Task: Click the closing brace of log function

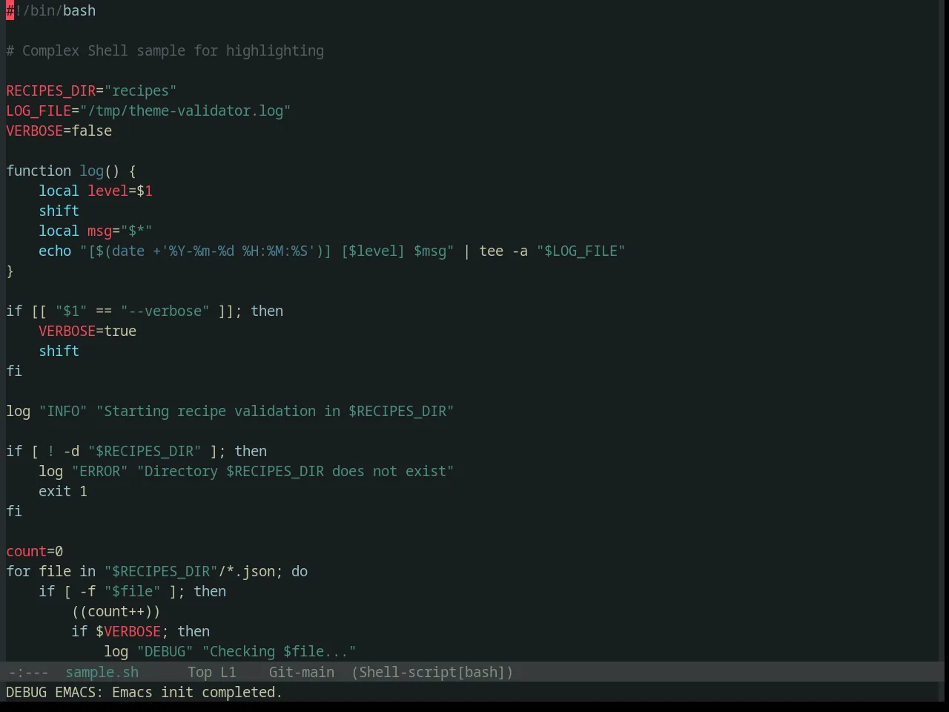Action: tap(10, 271)
